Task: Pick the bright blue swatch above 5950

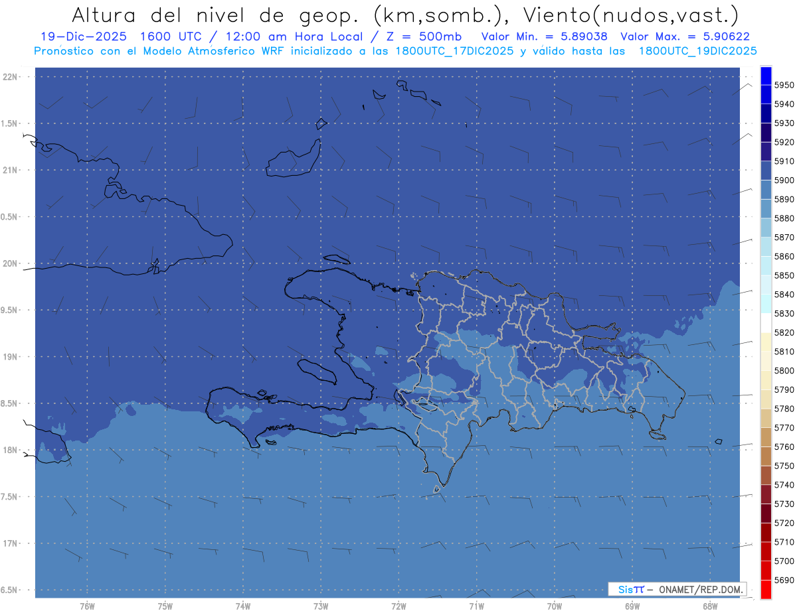Action: pyautogui.click(x=766, y=76)
